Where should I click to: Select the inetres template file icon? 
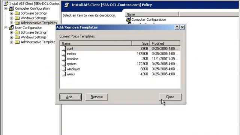64,53
